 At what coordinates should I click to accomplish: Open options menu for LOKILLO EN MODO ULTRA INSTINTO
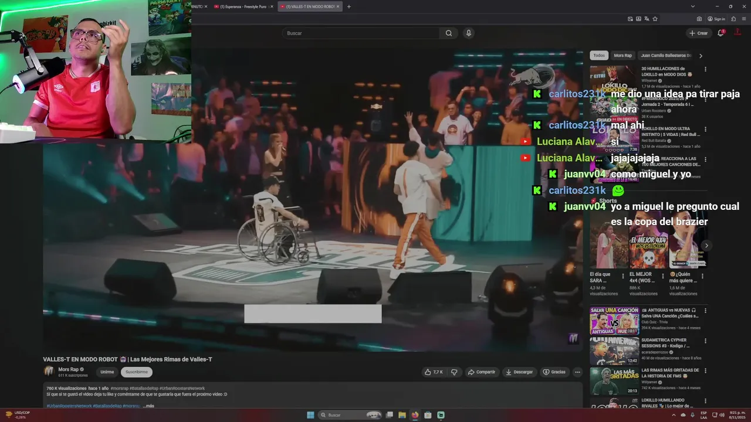click(705, 129)
